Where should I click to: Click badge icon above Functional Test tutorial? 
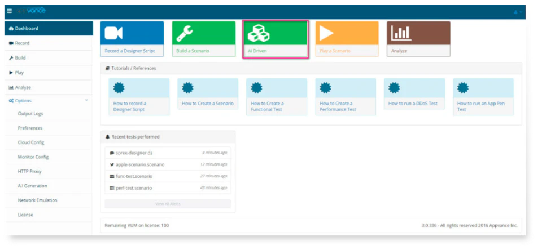pos(256,88)
